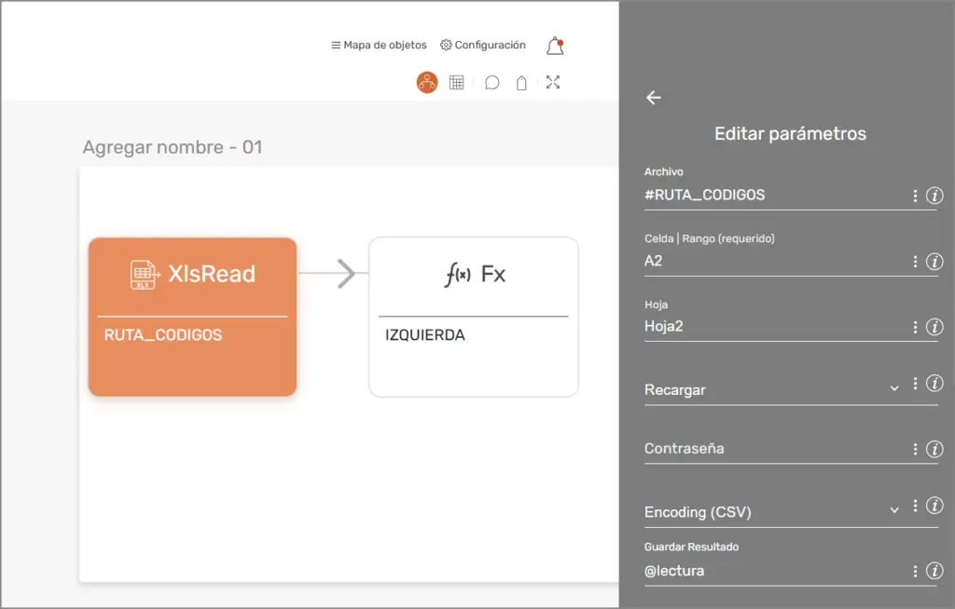955x609 pixels.
Task: Click the info icon beside Contraseña
Action: (934, 449)
